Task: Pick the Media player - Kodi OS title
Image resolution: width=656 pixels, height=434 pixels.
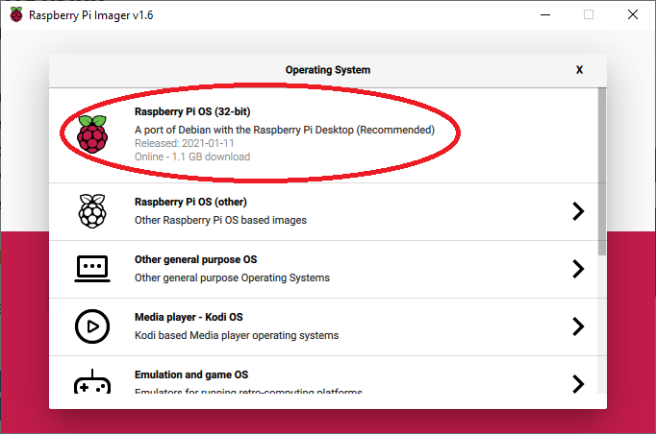Action: 189,317
